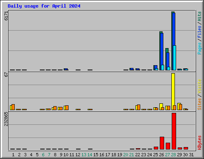
Task: Select the orange Sites bar for day 29
Action: point(180,107)
